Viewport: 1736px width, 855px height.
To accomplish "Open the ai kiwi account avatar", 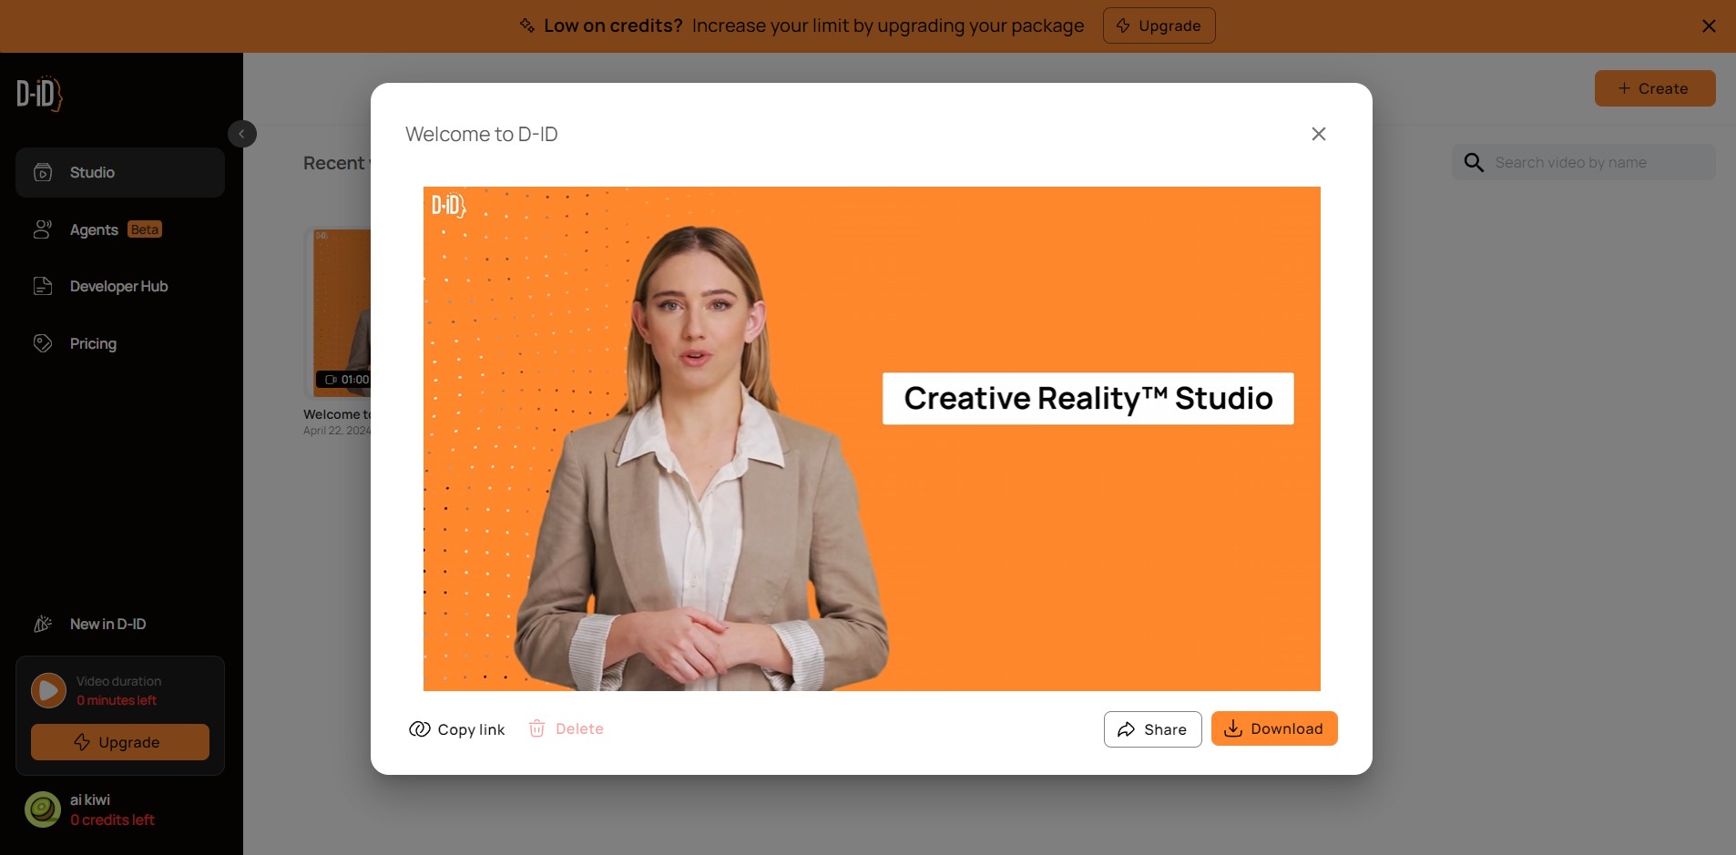I will [43, 809].
